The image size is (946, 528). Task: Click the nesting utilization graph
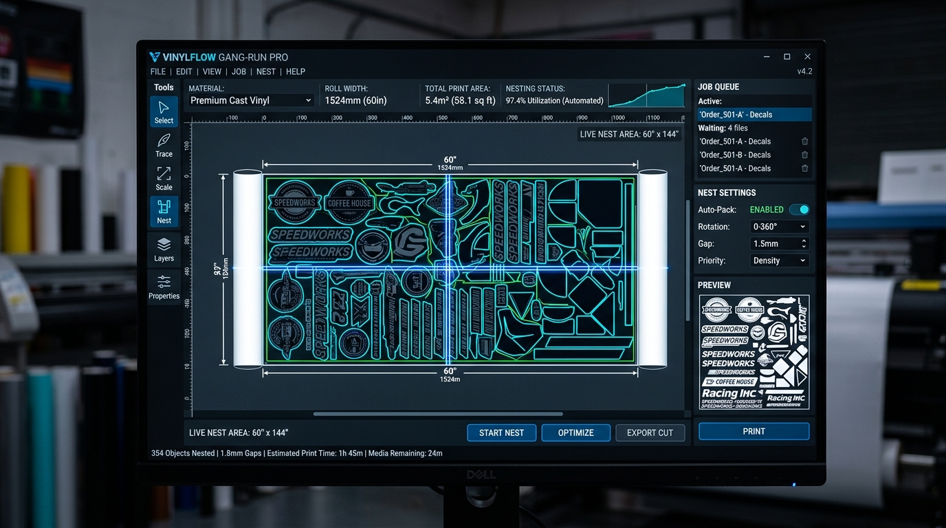pos(648,96)
